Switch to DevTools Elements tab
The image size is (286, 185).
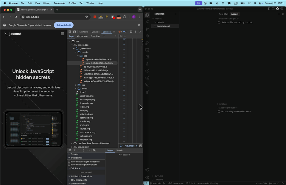tap(84, 32)
